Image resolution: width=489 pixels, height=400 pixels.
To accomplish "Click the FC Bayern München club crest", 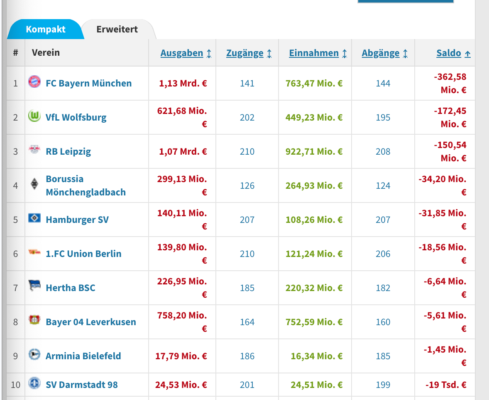I will click(x=34, y=81).
